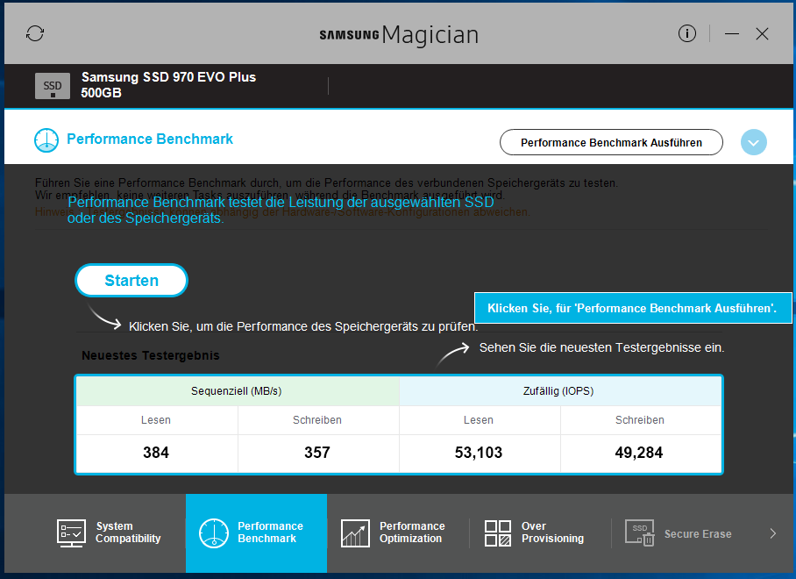Viewport: 796px width, 579px height.
Task: Click the Zufällig (IOPS) column header
Action: coord(558,390)
